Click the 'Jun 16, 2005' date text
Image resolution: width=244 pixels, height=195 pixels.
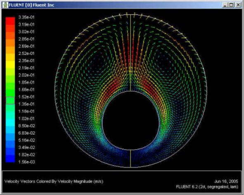226,181
